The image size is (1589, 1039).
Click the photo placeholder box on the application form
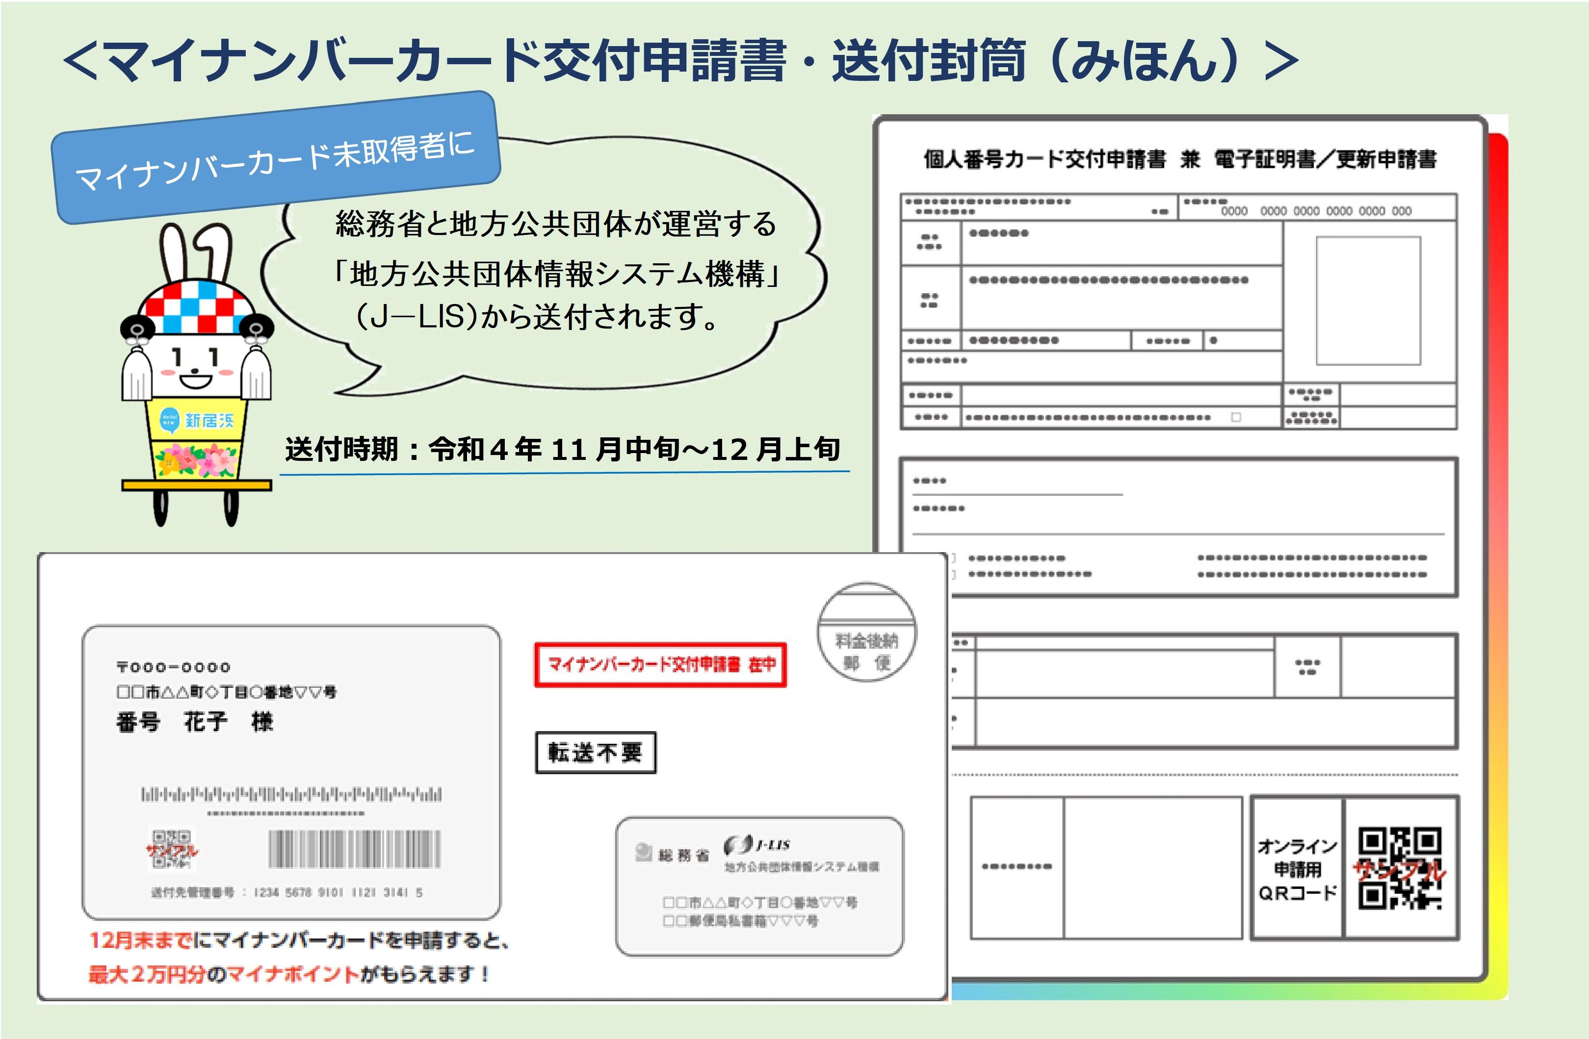(1368, 300)
